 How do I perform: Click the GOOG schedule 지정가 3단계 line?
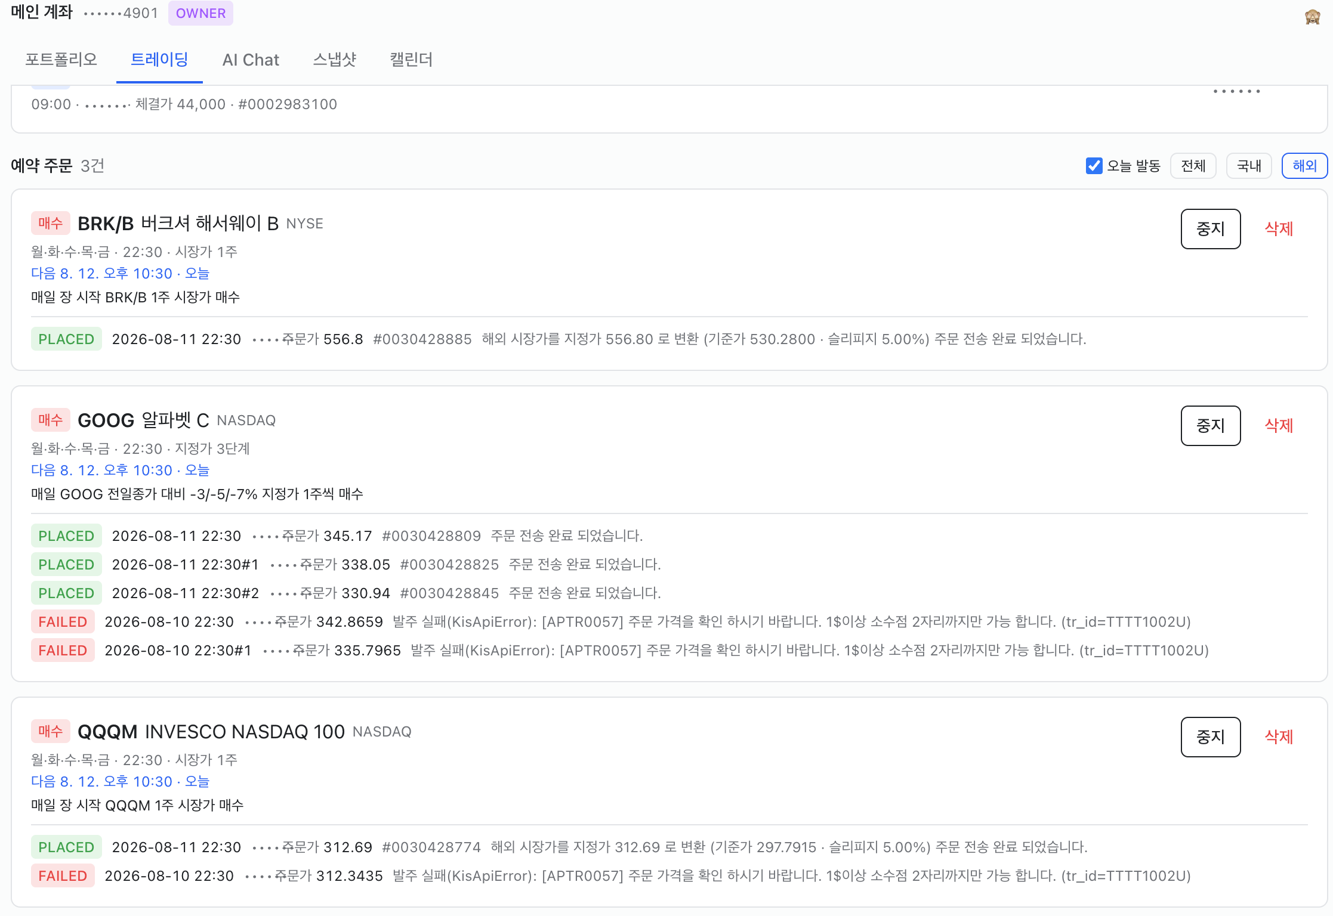coord(140,449)
